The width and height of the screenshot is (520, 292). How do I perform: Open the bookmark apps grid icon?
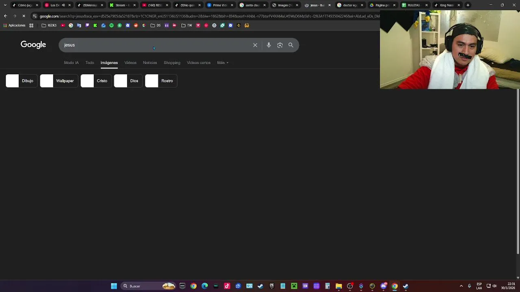point(31,25)
